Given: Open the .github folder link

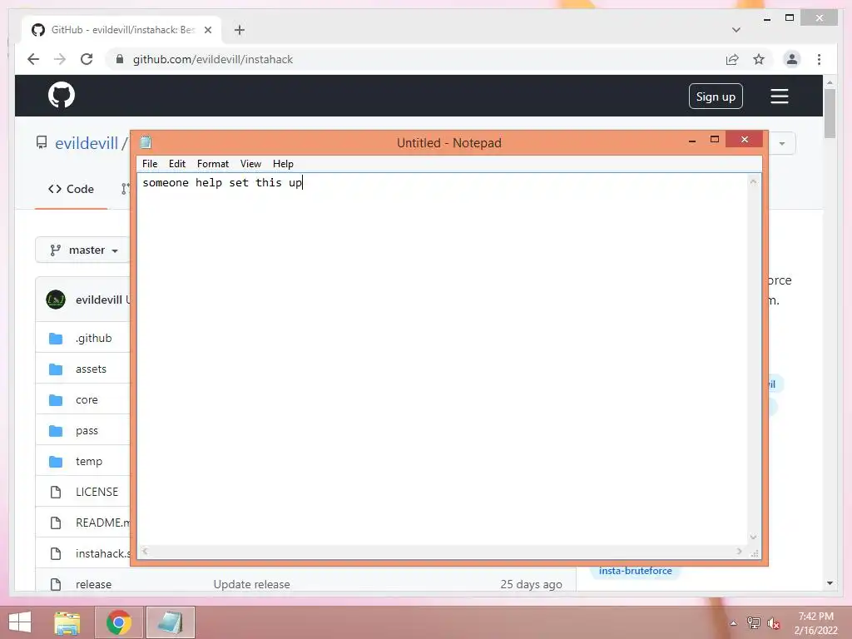Looking at the screenshot, I should [93, 338].
